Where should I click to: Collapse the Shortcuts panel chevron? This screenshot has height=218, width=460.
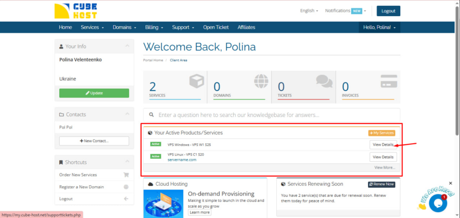(x=127, y=162)
